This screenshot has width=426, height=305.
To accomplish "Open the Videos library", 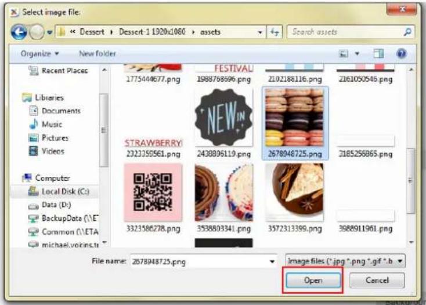I will click(x=53, y=151).
